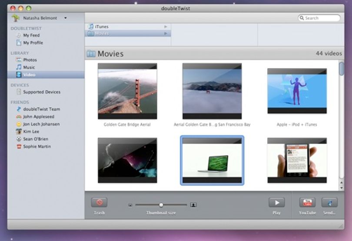This screenshot has width=352, height=241.
Task: Adjust the Thumbnail size slider
Action: click(161, 205)
